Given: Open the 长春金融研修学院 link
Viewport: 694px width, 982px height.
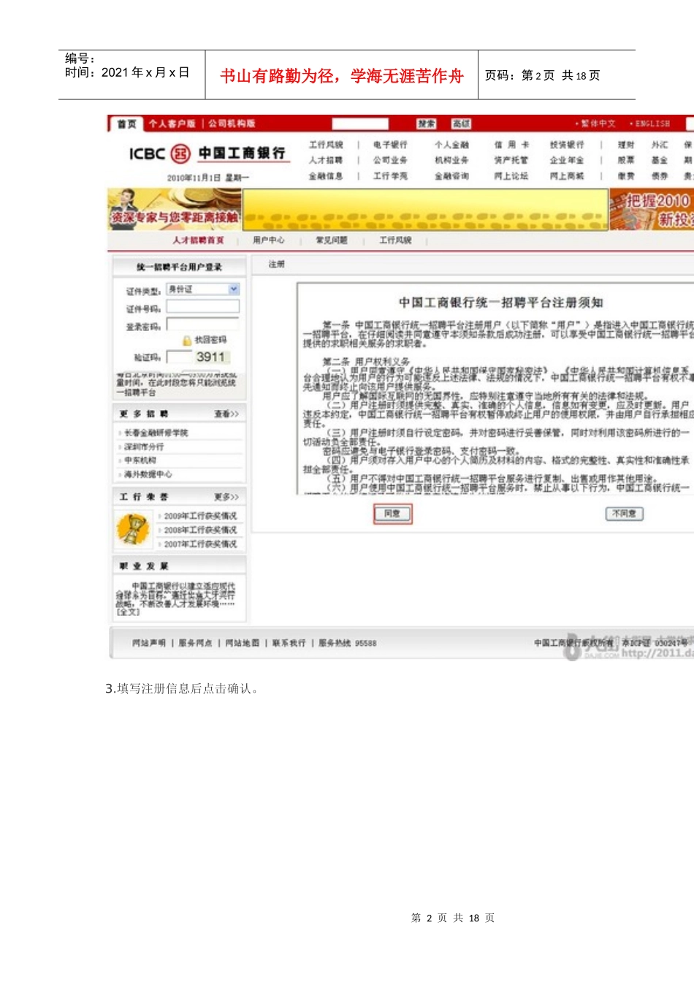Looking at the screenshot, I should pyautogui.click(x=156, y=433).
